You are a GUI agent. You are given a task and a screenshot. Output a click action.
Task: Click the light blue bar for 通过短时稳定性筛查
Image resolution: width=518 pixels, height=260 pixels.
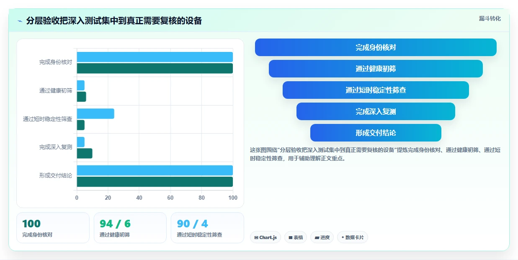95,113
